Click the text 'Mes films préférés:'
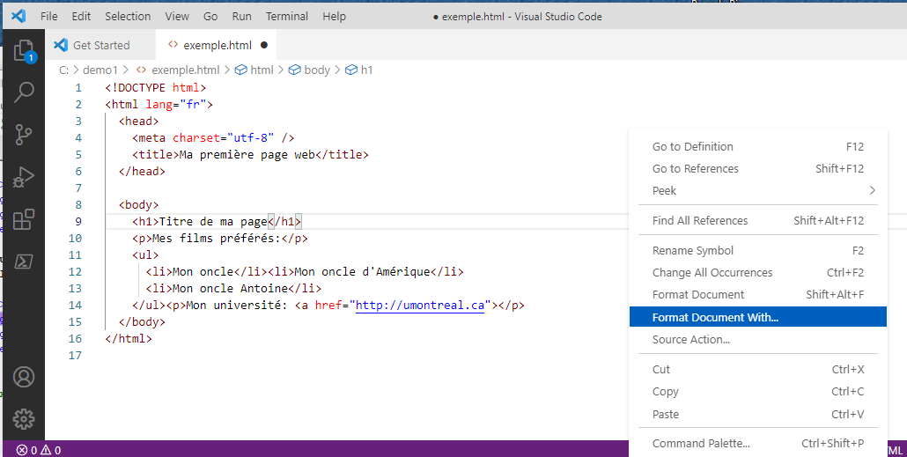Screen dimensions: 907x457 pos(217,239)
